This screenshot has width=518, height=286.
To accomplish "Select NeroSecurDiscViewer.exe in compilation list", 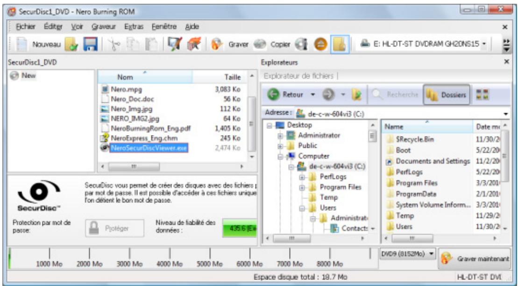I will (149, 148).
